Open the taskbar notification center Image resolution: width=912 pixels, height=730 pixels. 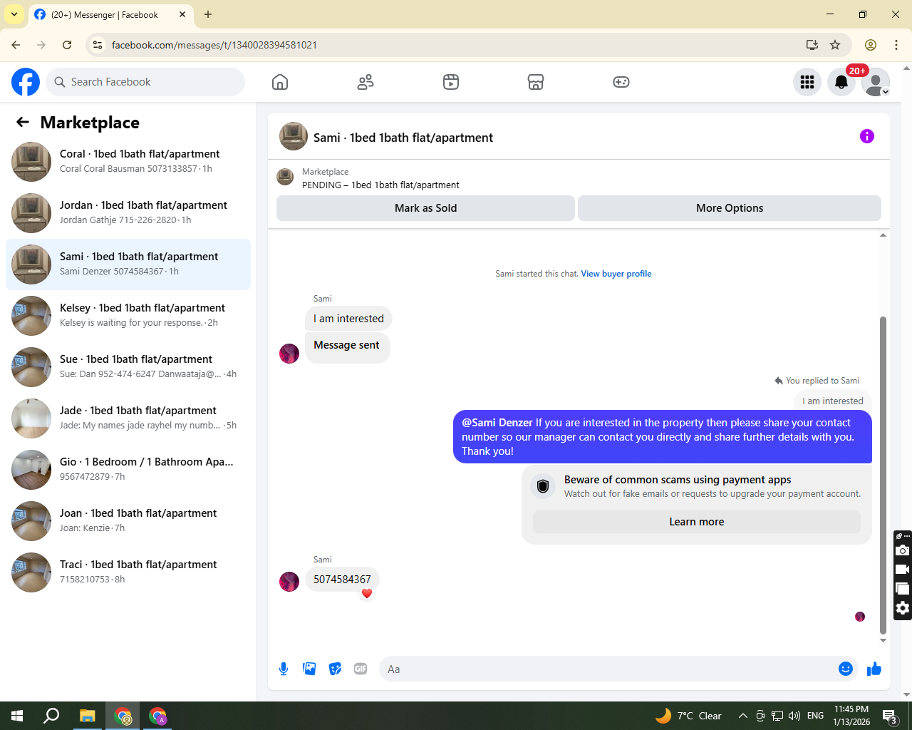pyautogui.click(x=889, y=716)
